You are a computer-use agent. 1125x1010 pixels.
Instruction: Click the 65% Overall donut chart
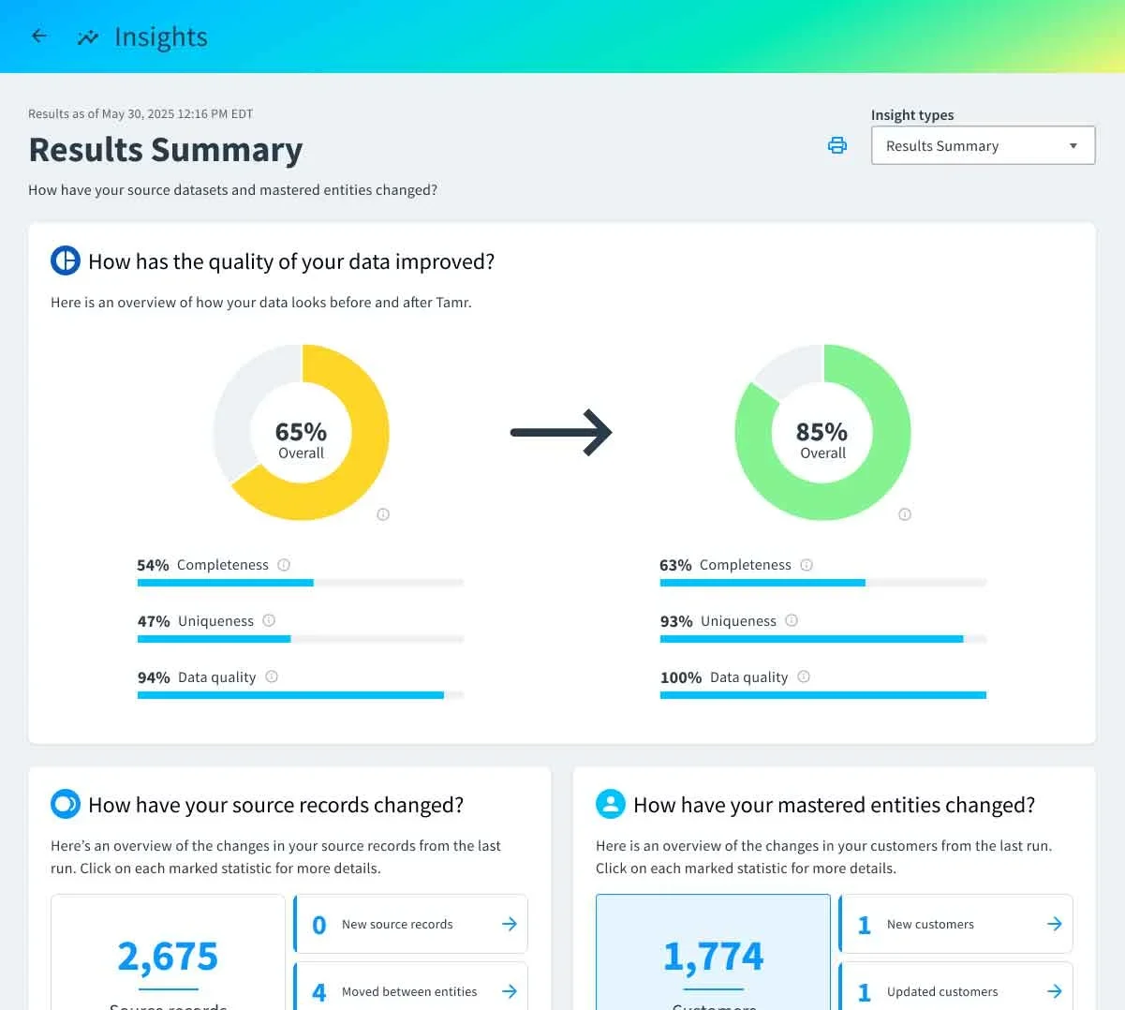[302, 432]
